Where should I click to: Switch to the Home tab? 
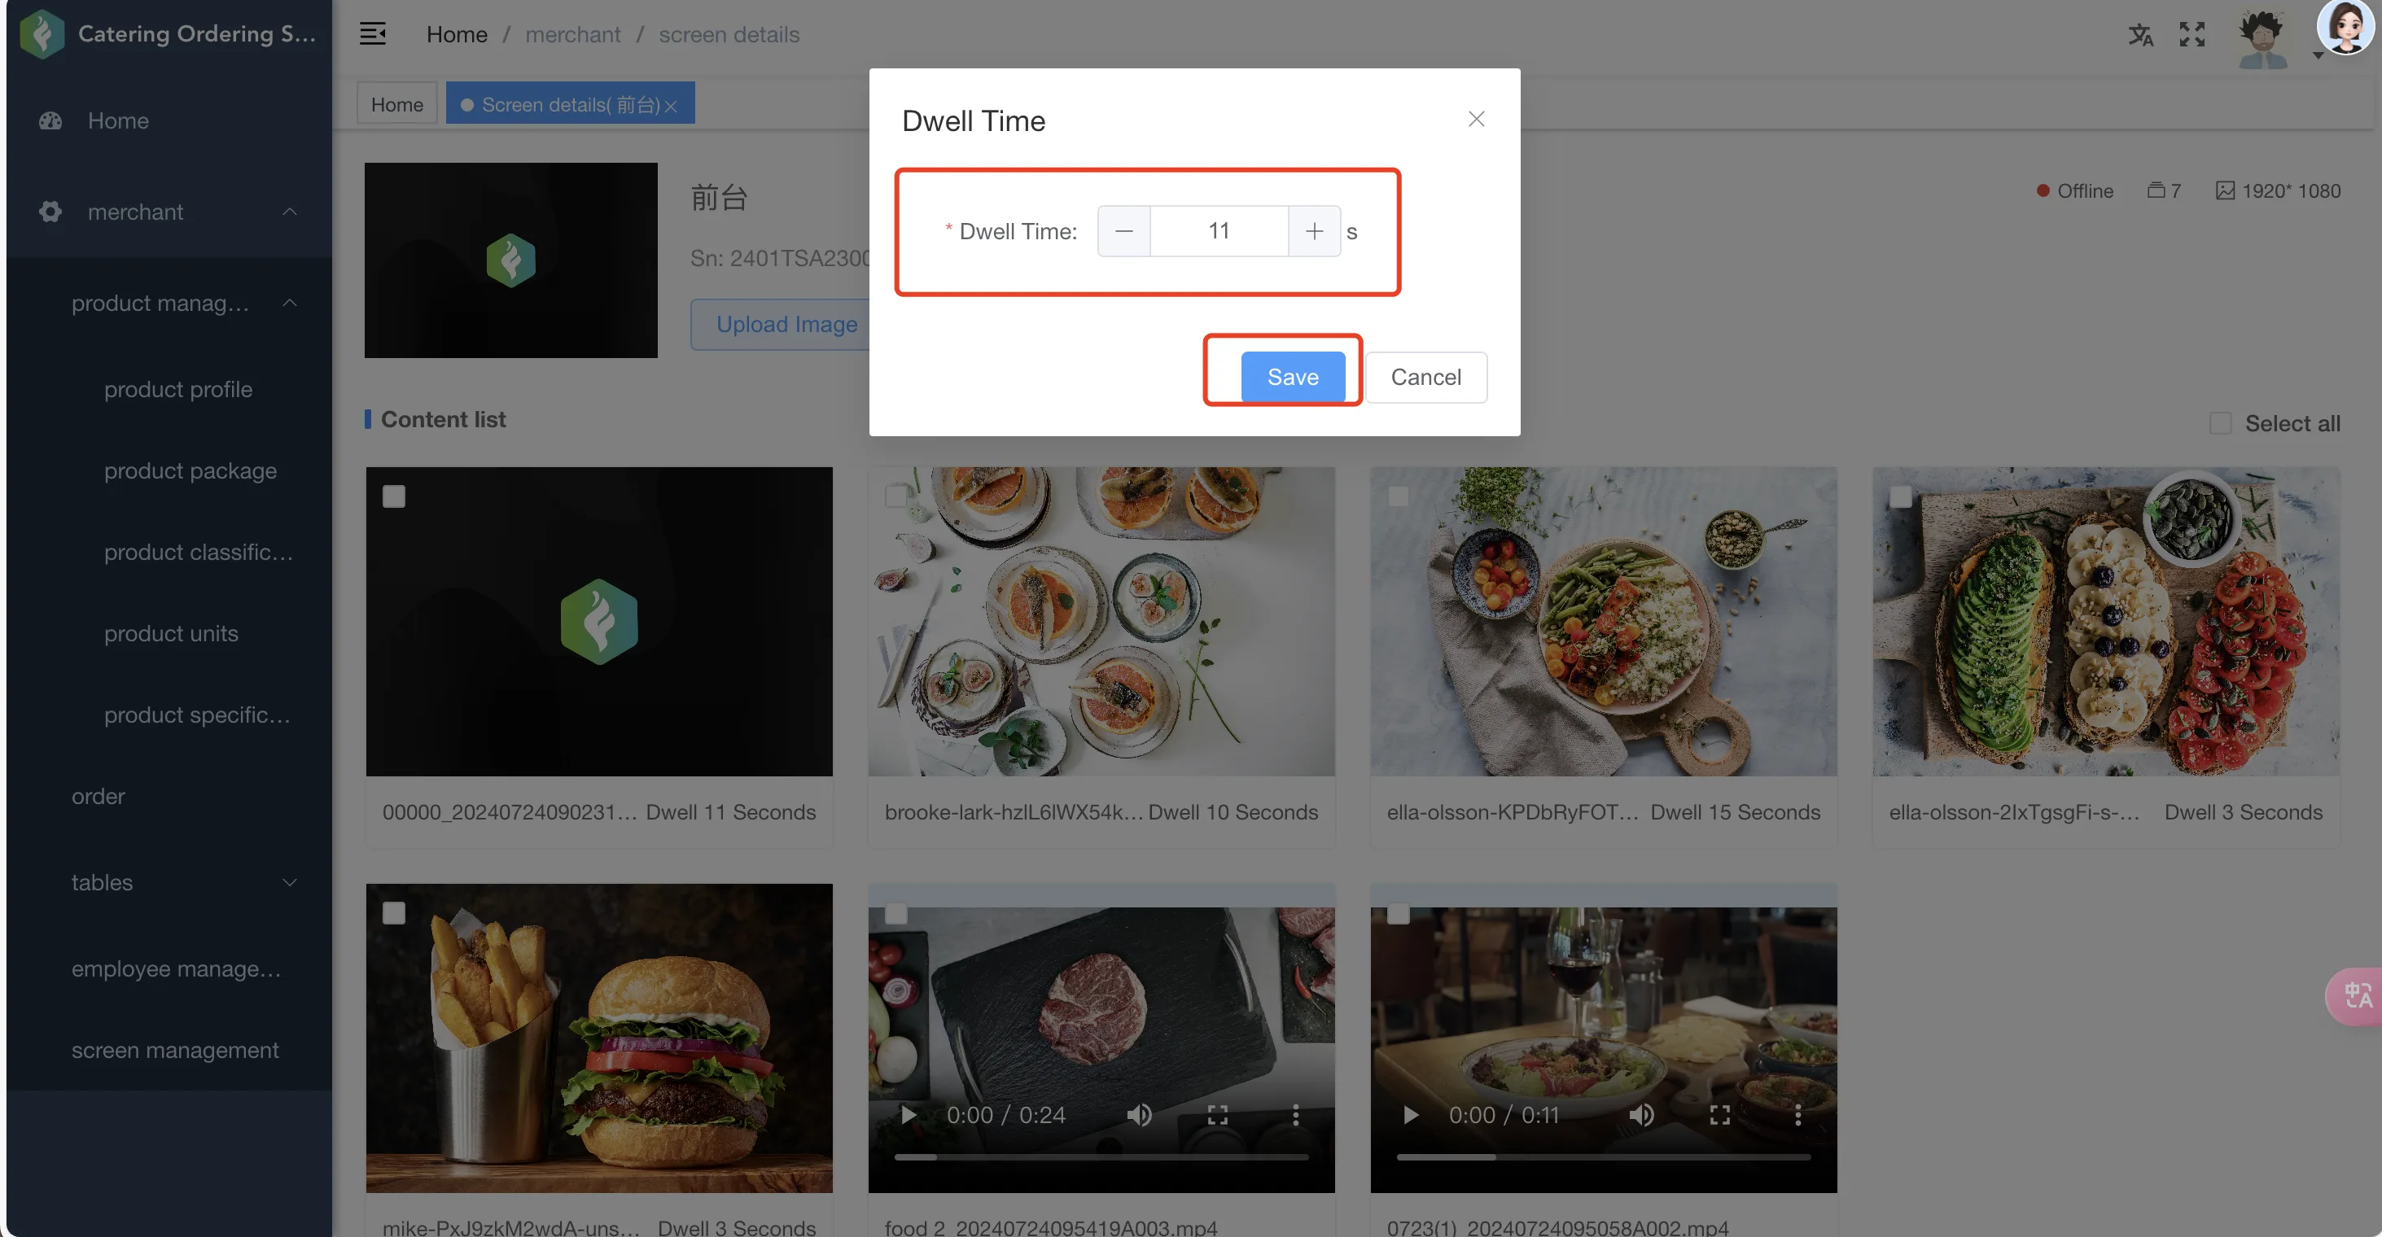[396, 103]
